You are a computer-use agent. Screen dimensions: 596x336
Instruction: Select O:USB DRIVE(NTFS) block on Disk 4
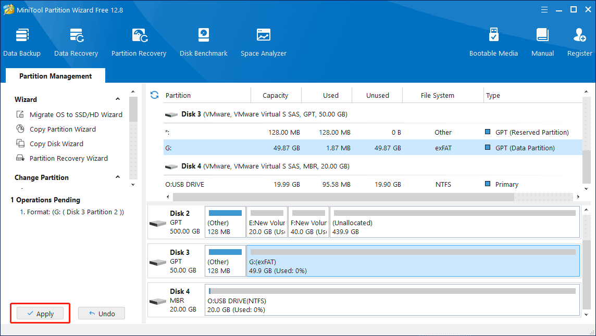[392, 300]
